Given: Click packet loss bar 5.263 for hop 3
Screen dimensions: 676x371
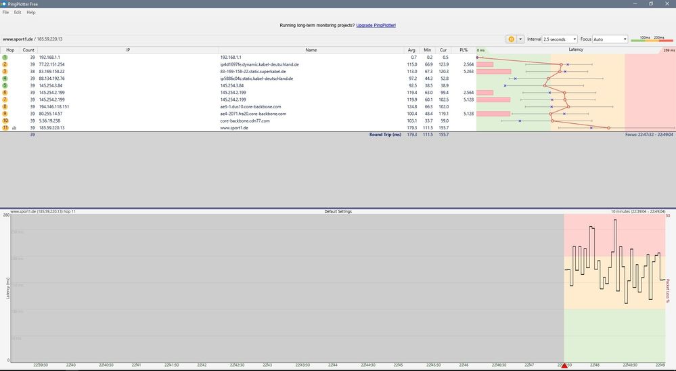Looking at the screenshot, I should (x=494, y=72).
